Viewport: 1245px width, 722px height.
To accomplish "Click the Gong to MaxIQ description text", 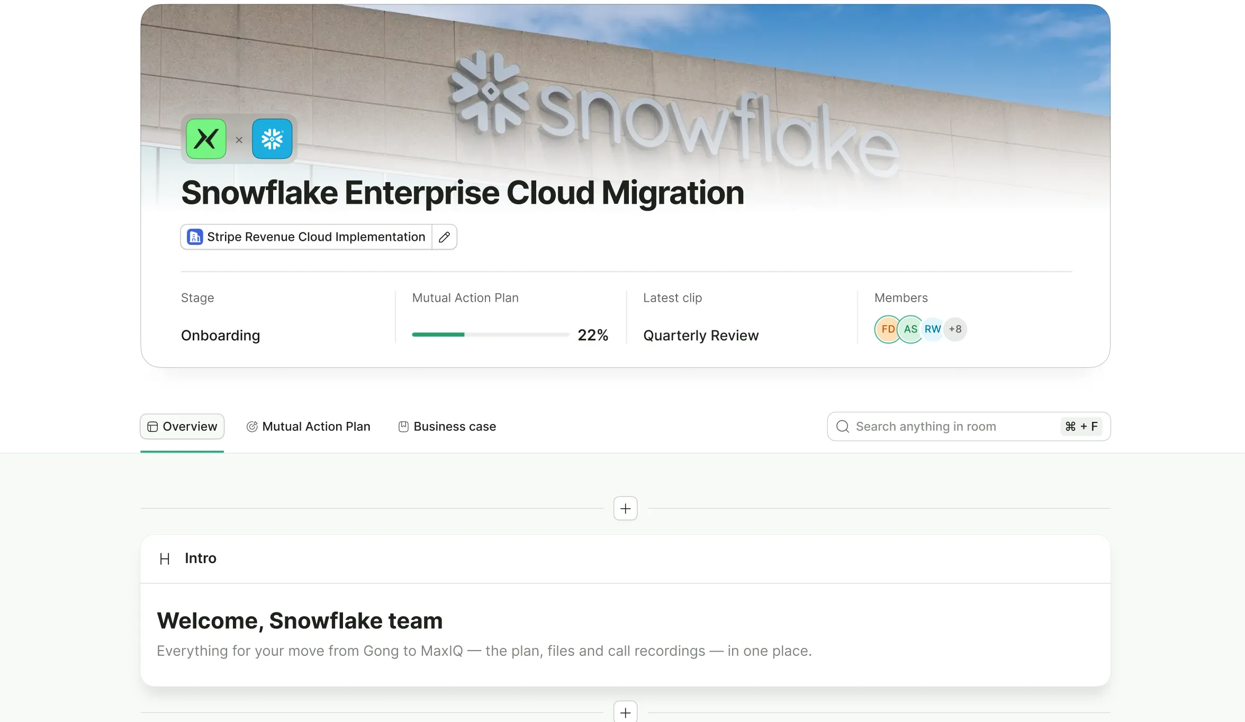I will point(484,651).
